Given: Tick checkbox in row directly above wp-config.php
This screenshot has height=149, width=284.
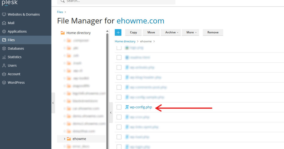Looking at the screenshot, I should pyautogui.click(x=119, y=97).
